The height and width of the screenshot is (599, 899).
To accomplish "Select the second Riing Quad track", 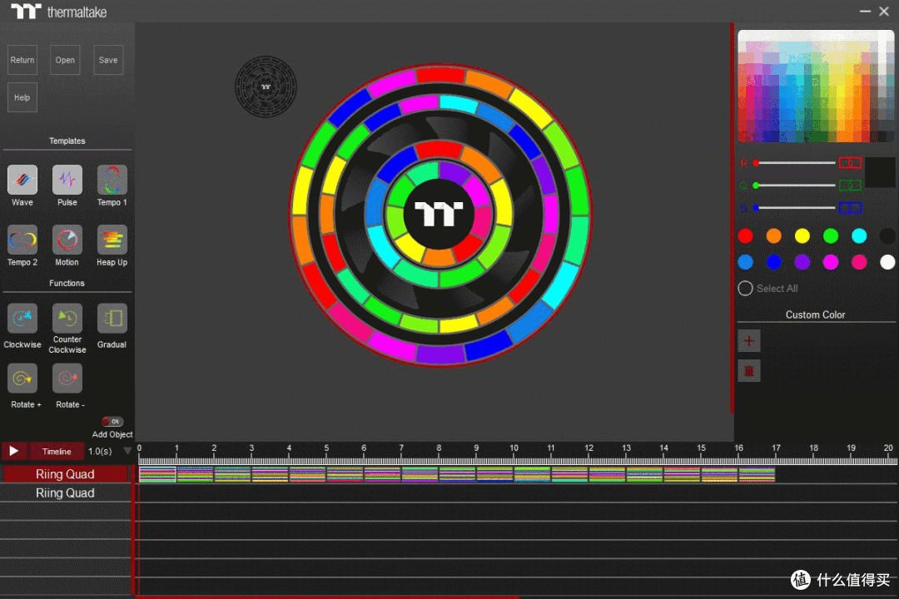I will coord(66,493).
